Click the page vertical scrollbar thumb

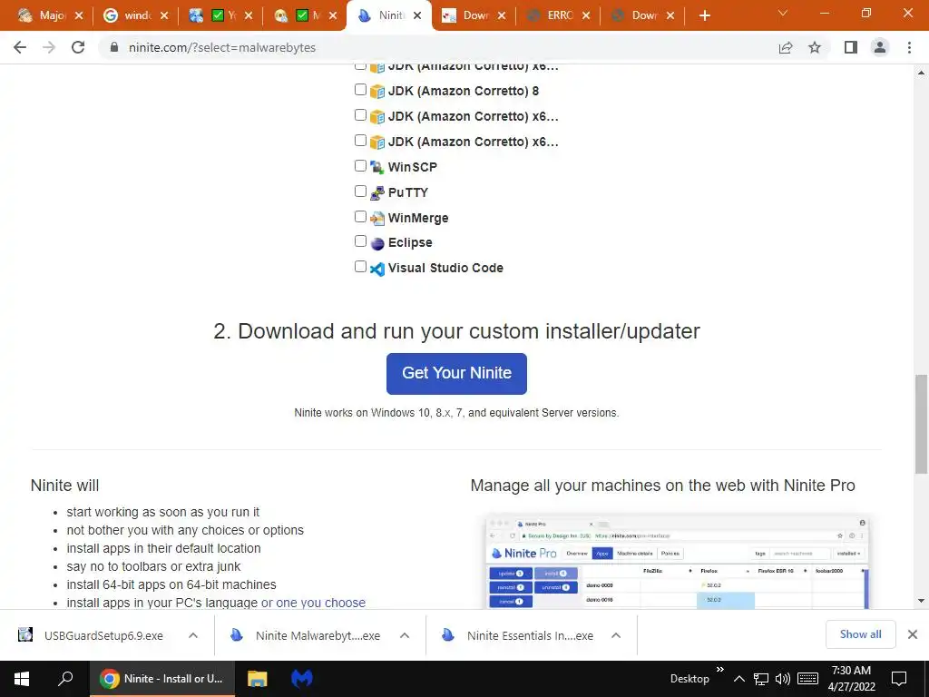point(921,424)
